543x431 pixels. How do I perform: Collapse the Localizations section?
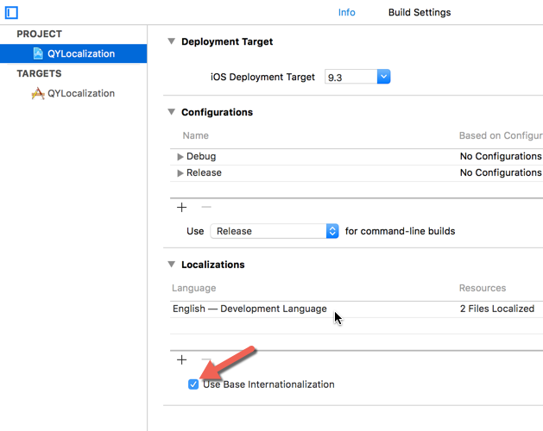[172, 265]
